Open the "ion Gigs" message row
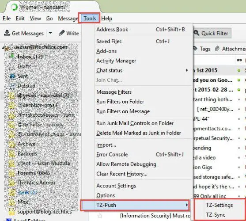This screenshot has width=246, height=221. coord(203,168)
